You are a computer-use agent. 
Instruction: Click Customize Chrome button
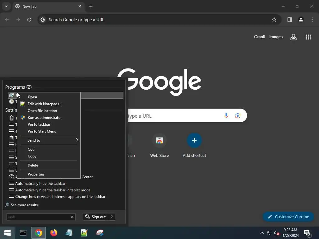coord(288,217)
